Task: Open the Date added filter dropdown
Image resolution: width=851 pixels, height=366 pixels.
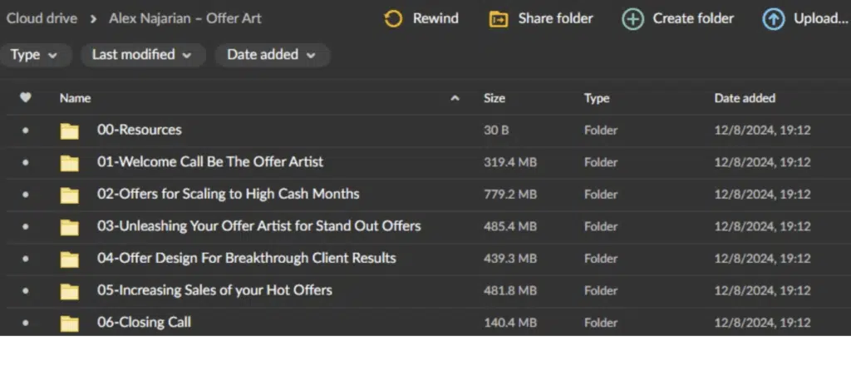Action: 273,55
